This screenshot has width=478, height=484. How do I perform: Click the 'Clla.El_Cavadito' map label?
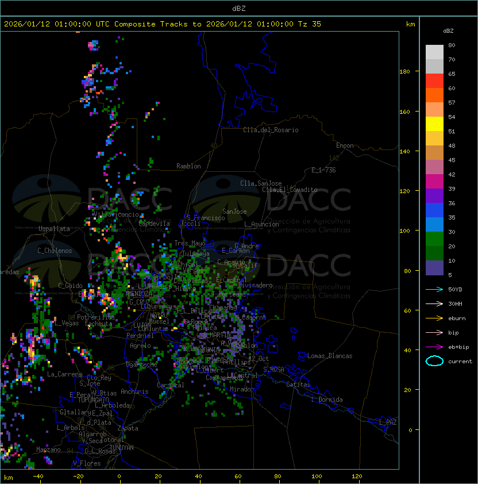(290, 190)
